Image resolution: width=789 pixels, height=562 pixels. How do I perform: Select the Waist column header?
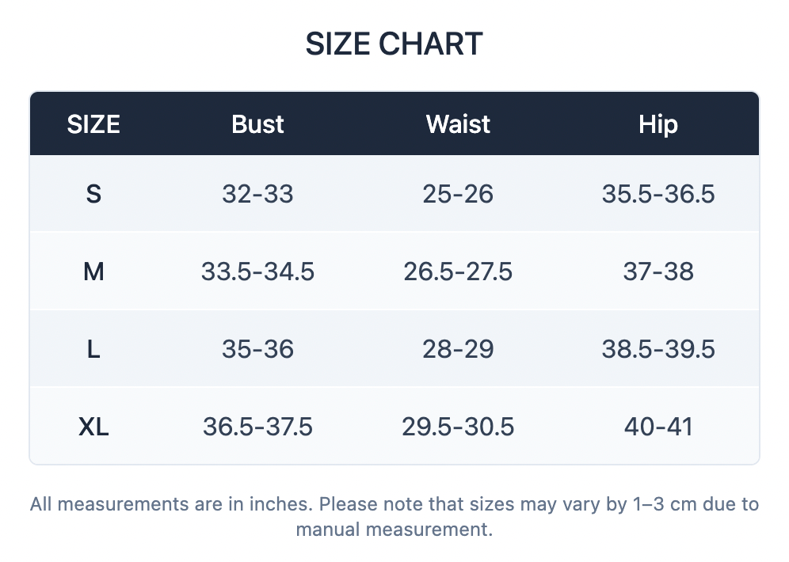coord(458,124)
